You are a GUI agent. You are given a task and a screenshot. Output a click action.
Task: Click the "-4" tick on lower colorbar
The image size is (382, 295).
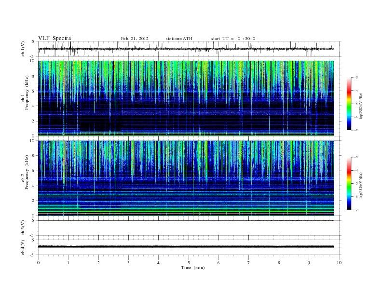[356, 170]
